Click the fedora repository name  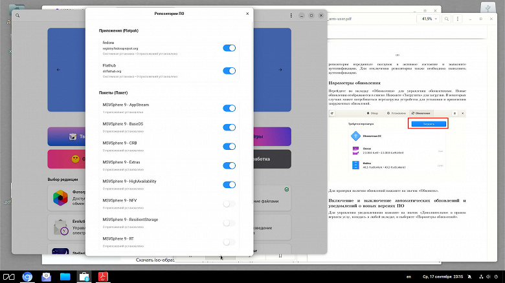[108, 43]
